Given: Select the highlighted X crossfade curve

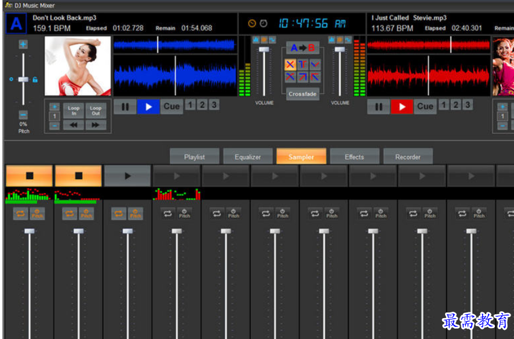Looking at the screenshot, I should 290,64.
